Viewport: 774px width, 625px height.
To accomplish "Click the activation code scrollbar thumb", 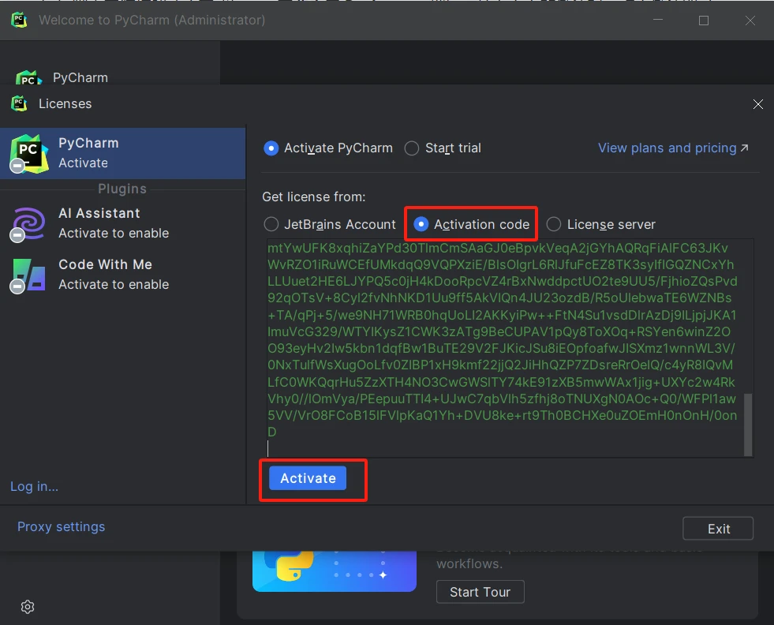I will (748, 425).
